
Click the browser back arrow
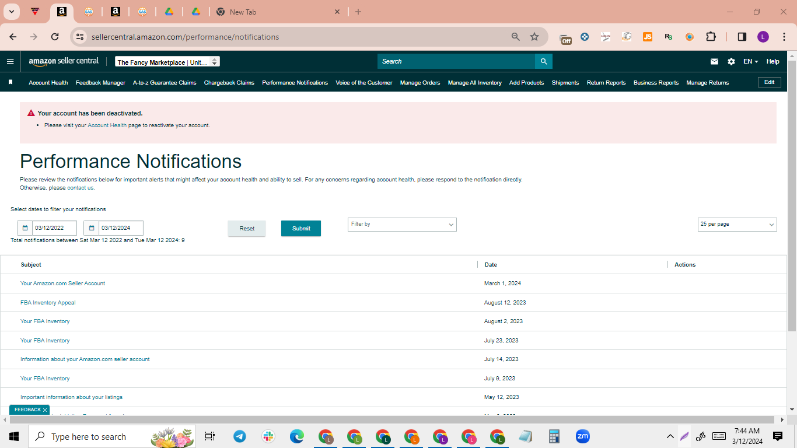(x=13, y=37)
